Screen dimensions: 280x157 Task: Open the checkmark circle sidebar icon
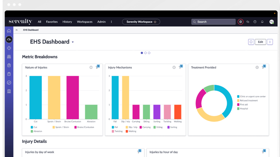9,83
